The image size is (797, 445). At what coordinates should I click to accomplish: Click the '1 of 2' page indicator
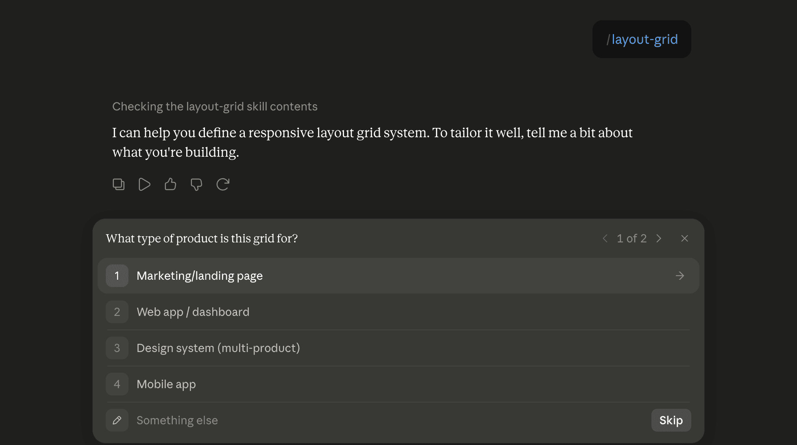pos(632,238)
